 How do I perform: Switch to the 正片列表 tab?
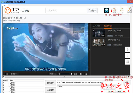point(96,26)
